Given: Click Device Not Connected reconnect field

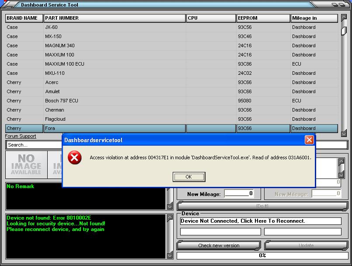Looking at the screenshot, I should [261, 221].
